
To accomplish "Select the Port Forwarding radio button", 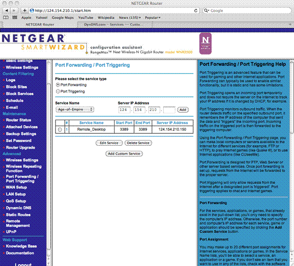I will click(x=58, y=85).
